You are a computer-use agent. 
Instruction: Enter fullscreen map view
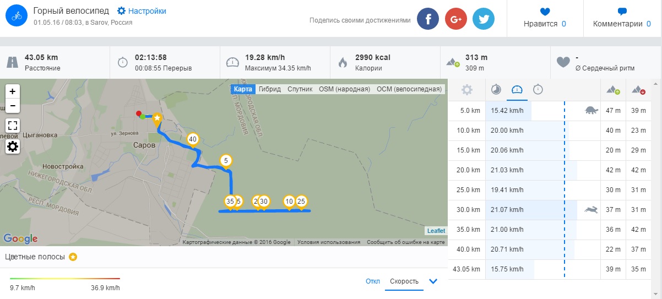click(x=13, y=126)
